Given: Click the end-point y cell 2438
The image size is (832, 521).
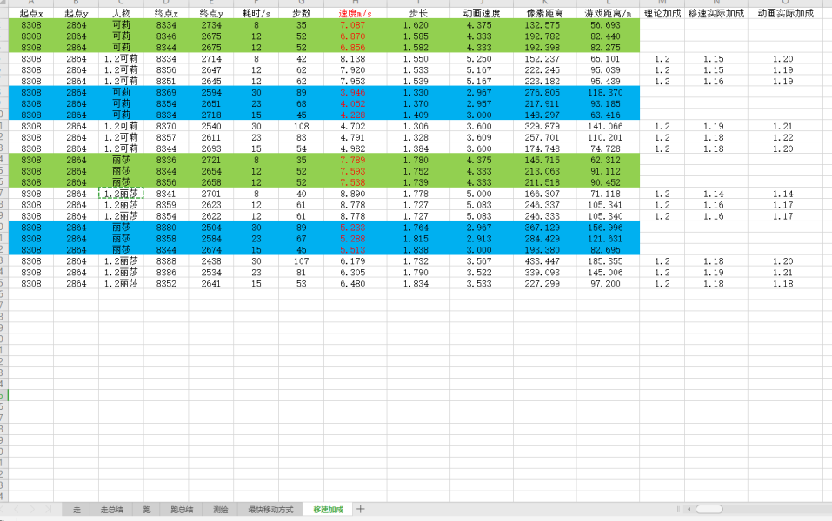Looking at the screenshot, I should coord(211,261).
